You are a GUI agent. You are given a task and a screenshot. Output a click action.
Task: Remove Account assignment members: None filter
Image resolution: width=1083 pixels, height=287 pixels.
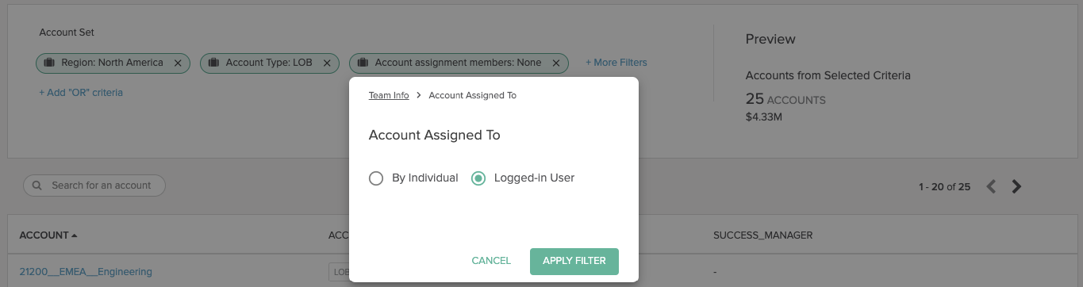coord(556,63)
